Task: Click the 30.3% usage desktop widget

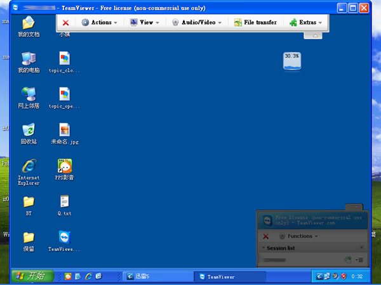Action: click(291, 61)
